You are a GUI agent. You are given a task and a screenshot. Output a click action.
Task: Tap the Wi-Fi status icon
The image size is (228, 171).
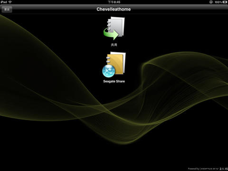click(x=10, y=2)
